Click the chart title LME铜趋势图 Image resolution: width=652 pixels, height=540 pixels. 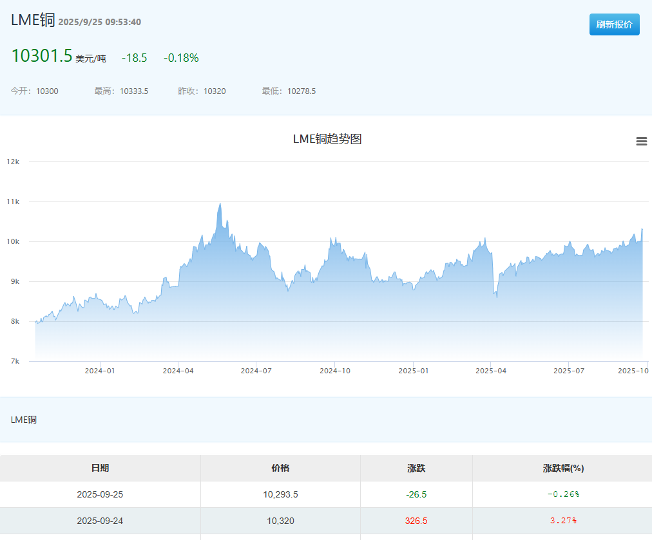click(x=327, y=138)
